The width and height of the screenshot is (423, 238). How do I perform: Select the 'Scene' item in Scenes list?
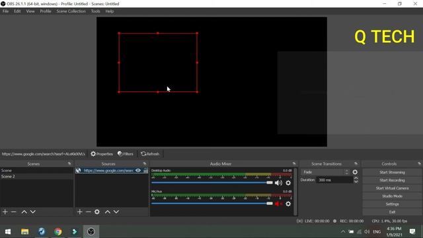(x=37, y=171)
